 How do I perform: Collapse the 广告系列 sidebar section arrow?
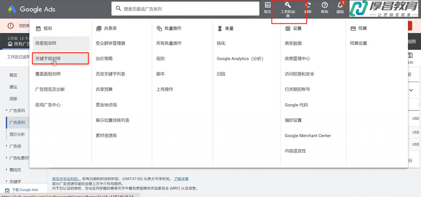click(x=7, y=110)
